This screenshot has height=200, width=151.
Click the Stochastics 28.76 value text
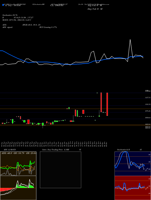10,15
